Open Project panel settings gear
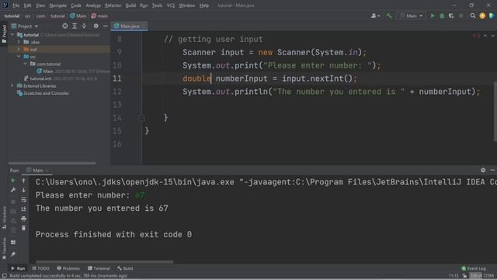 coord(96,26)
